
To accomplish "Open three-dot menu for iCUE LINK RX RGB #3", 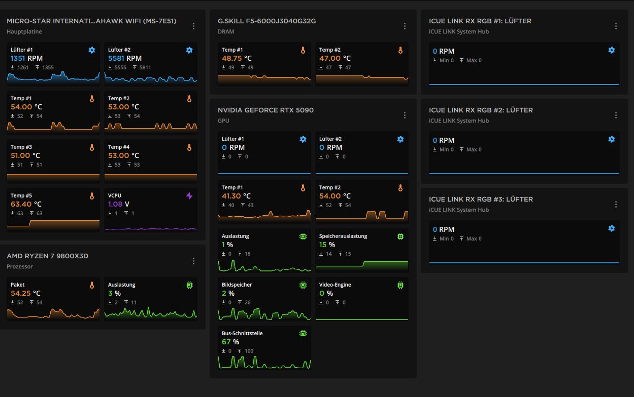I will 616,205.
